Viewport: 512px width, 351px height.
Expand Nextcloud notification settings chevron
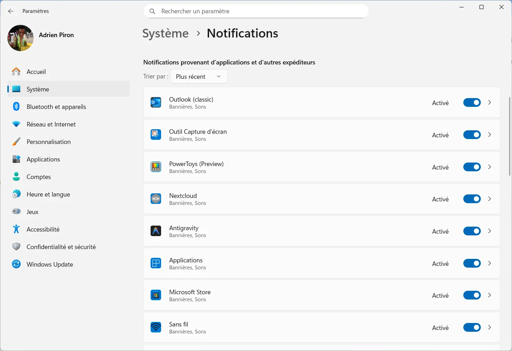[489, 199]
